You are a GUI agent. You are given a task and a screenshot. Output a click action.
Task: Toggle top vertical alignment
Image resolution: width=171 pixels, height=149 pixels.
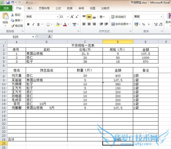(x=84, y=17)
